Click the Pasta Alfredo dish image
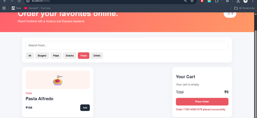 [x=58, y=80]
